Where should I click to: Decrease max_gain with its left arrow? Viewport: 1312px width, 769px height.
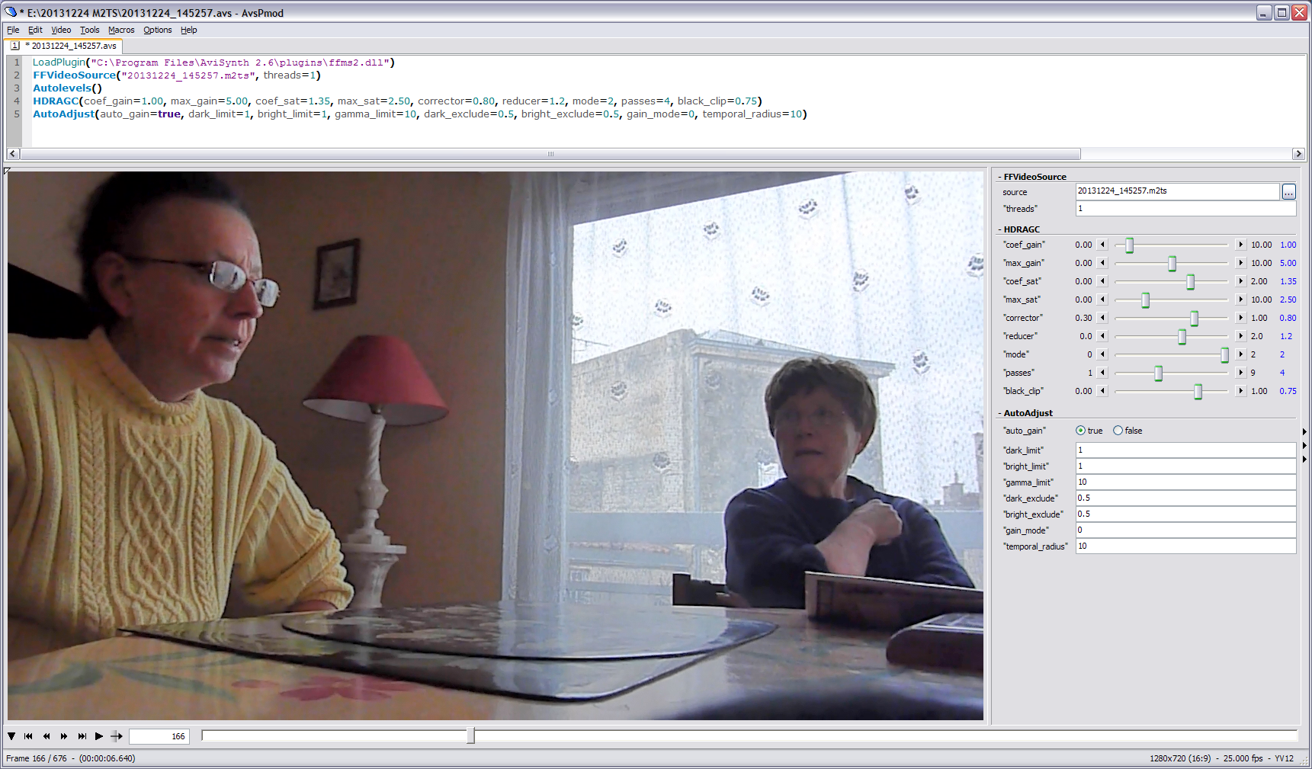click(1102, 263)
